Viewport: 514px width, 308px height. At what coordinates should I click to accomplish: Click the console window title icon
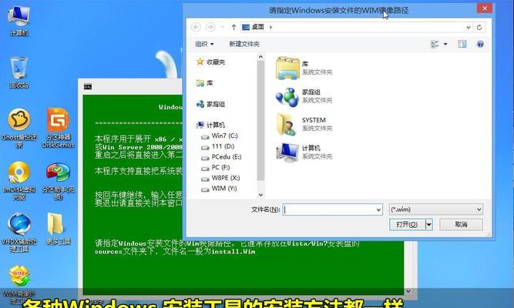tap(88, 87)
